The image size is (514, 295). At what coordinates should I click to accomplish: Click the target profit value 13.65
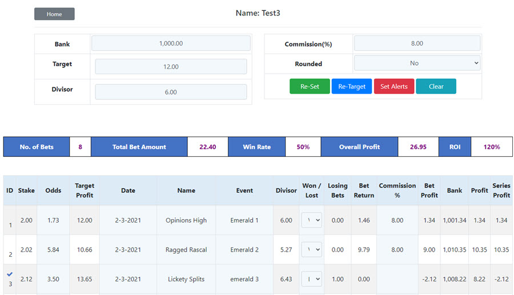85,279
